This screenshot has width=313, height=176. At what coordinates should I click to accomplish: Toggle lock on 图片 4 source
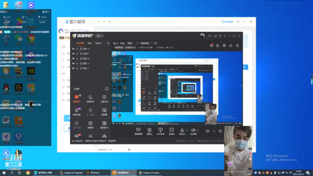[77, 58]
